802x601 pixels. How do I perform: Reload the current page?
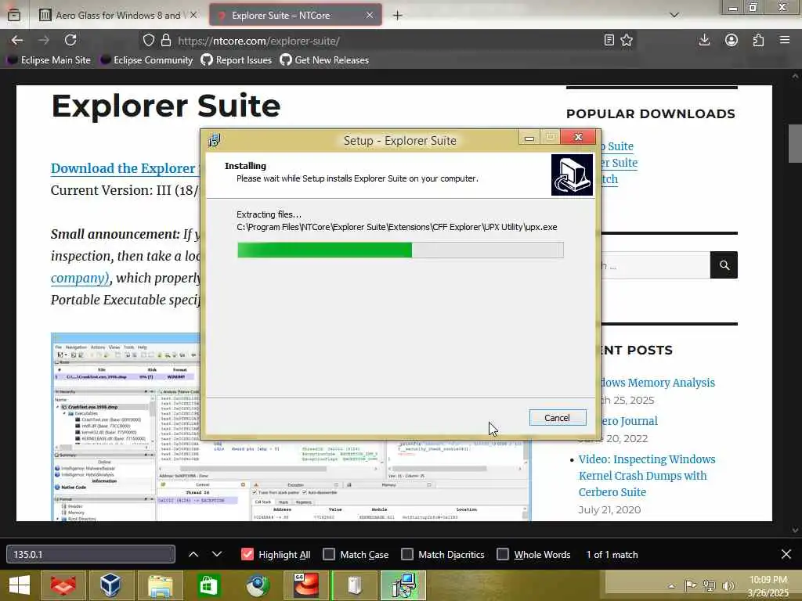point(70,40)
